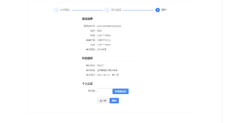
Task: Click the blue step 3 circle icon
Action: (158, 10)
